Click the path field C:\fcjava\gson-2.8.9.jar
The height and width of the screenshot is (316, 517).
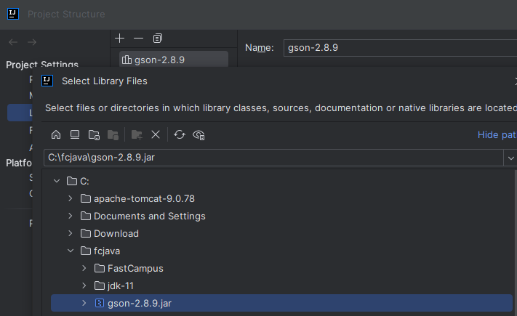273,158
